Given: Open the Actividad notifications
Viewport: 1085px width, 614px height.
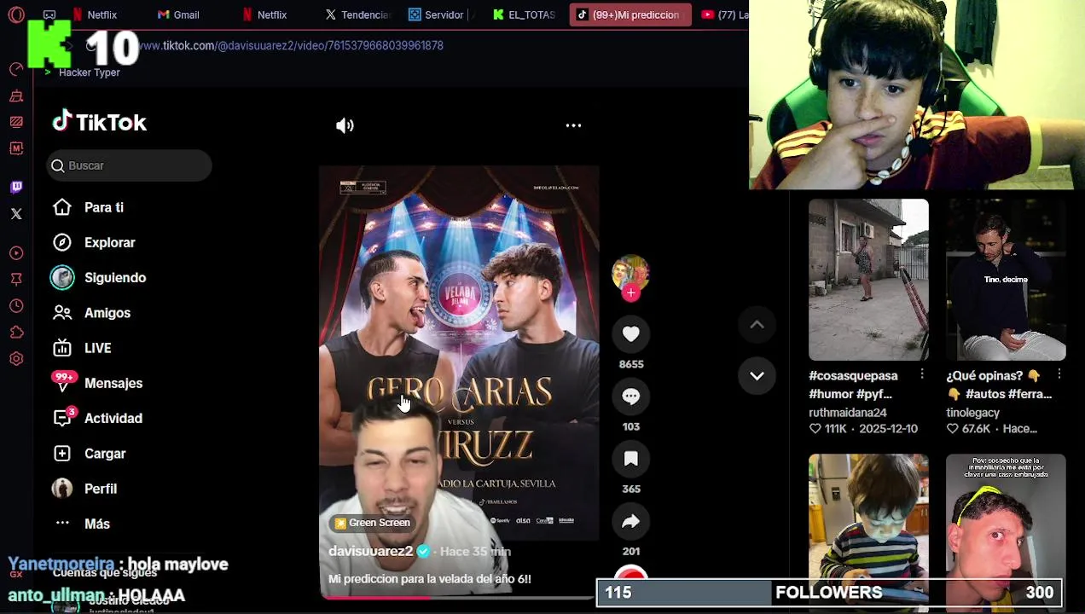Looking at the screenshot, I should tap(113, 419).
